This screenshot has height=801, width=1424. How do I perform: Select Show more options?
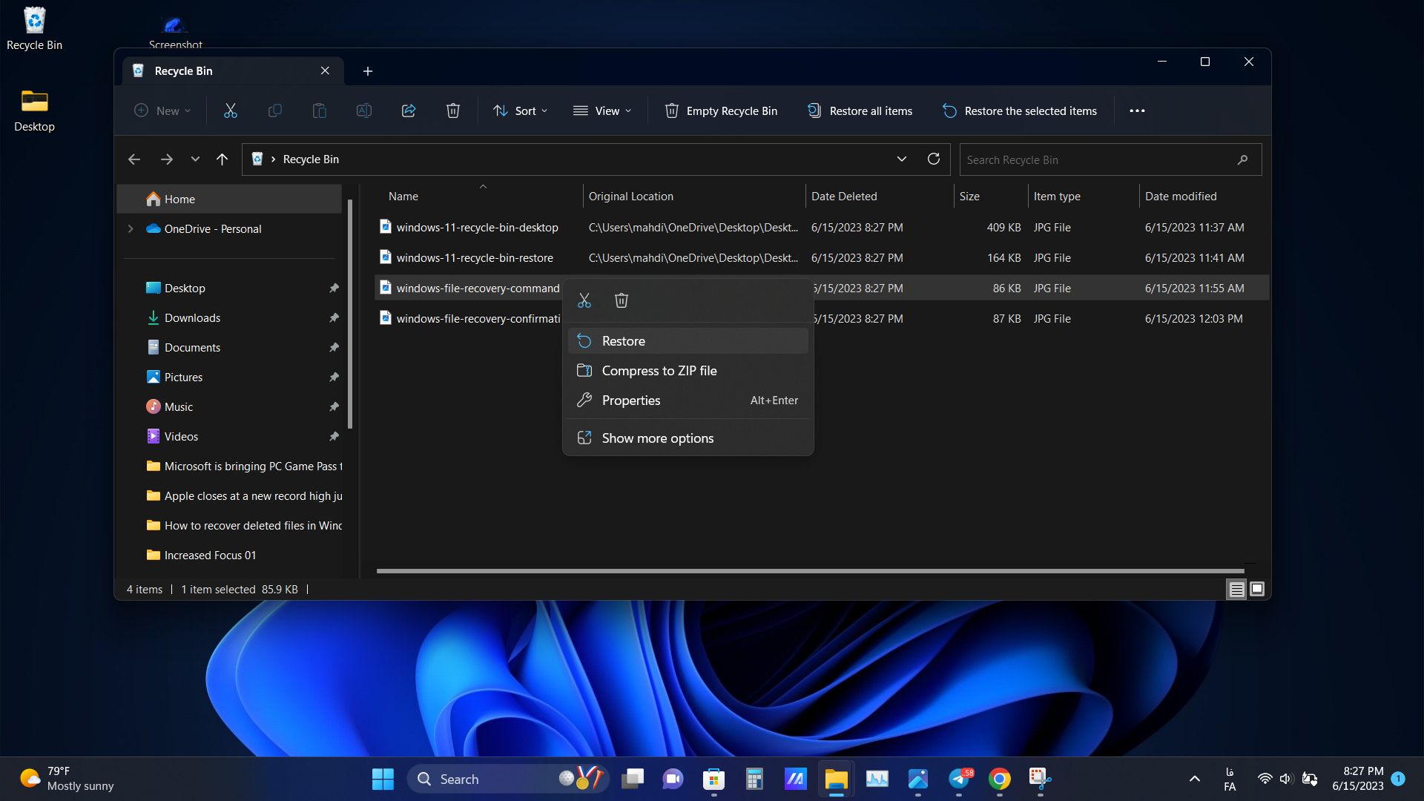point(688,438)
